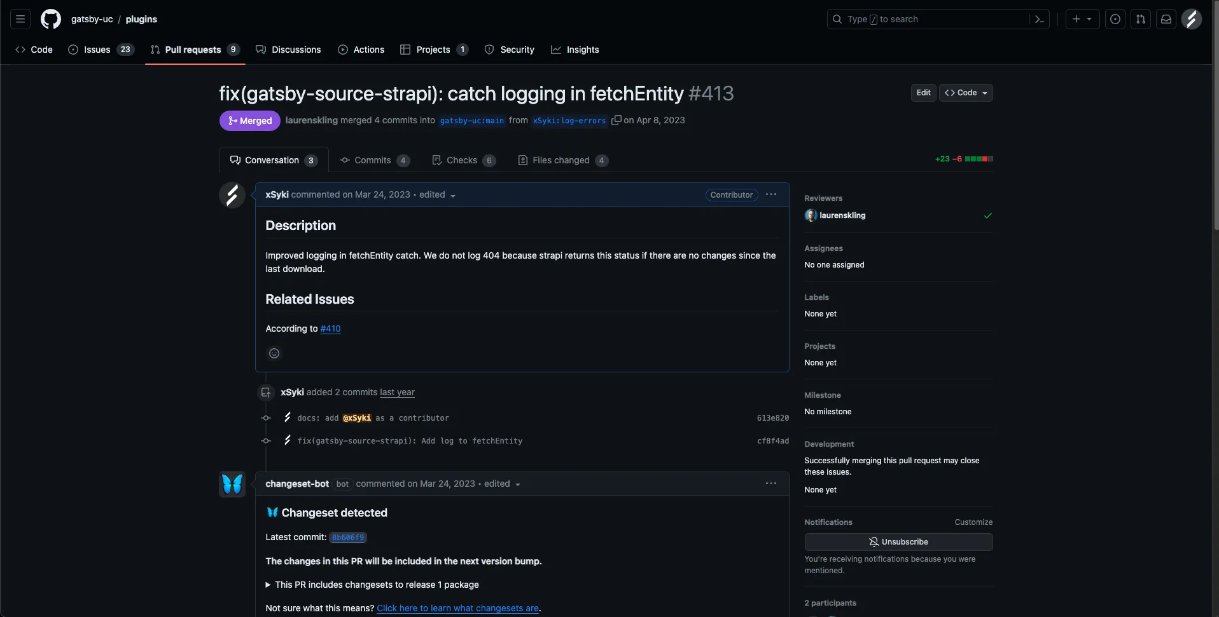Open commit hash 613e820
The width and height of the screenshot is (1219, 617).
772,418
